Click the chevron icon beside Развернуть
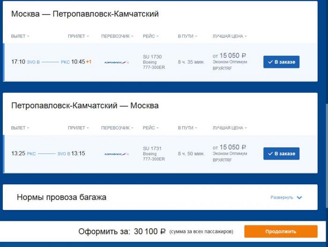 299,197
